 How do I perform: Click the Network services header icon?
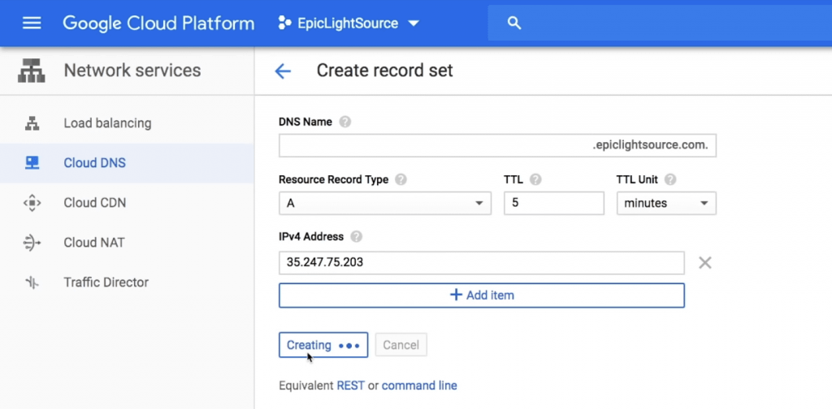click(32, 71)
